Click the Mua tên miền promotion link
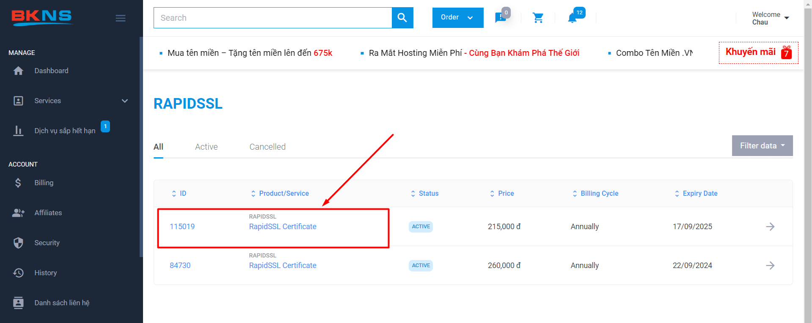812x323 pixels. click(250, 53)
